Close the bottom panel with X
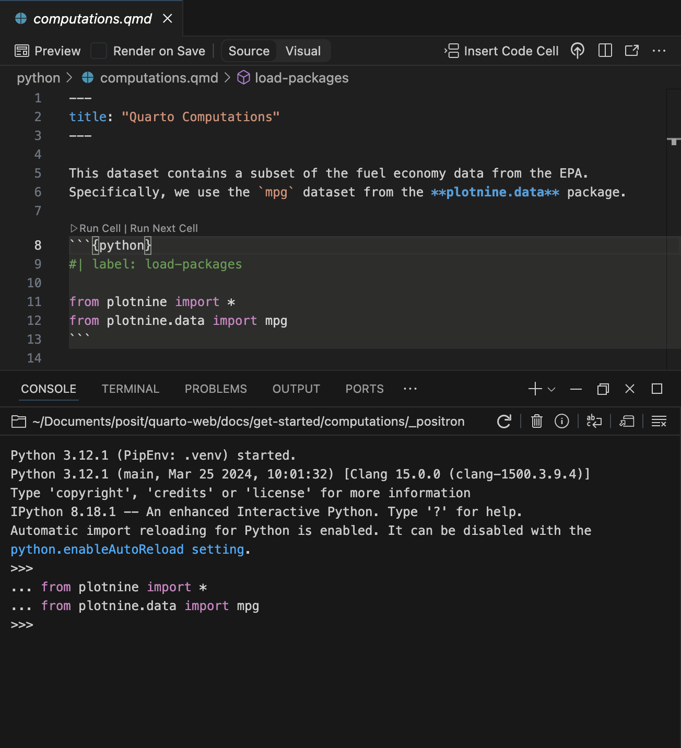Viewport: 681px width, 748px height. 630,389
